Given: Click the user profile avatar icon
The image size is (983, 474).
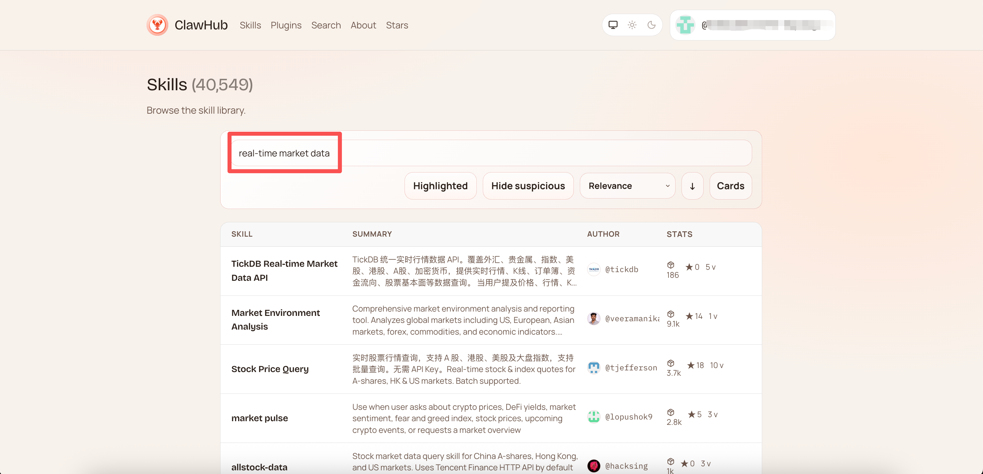Looking at the screenshot, I should tap(685, 25).
